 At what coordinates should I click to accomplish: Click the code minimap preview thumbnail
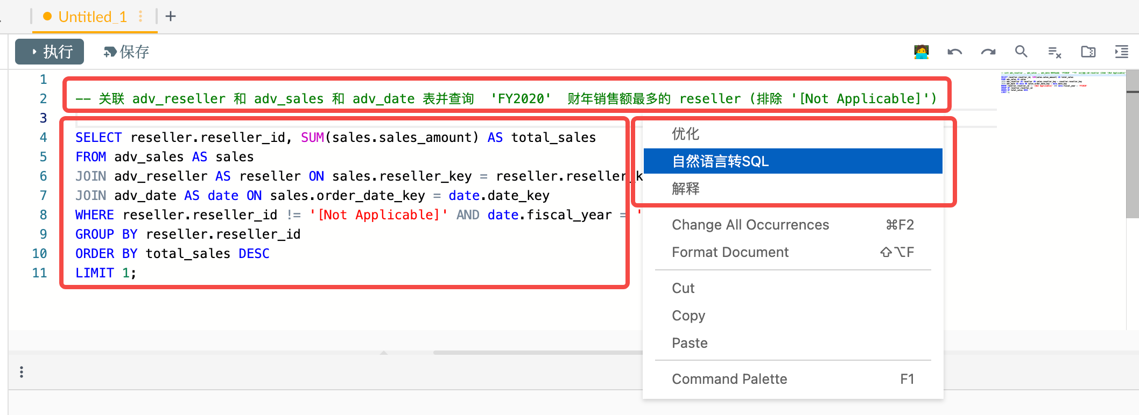point(1060,82)
